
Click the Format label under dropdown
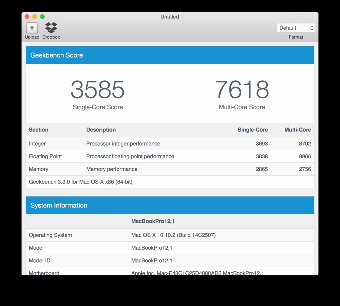pos(296,37)
